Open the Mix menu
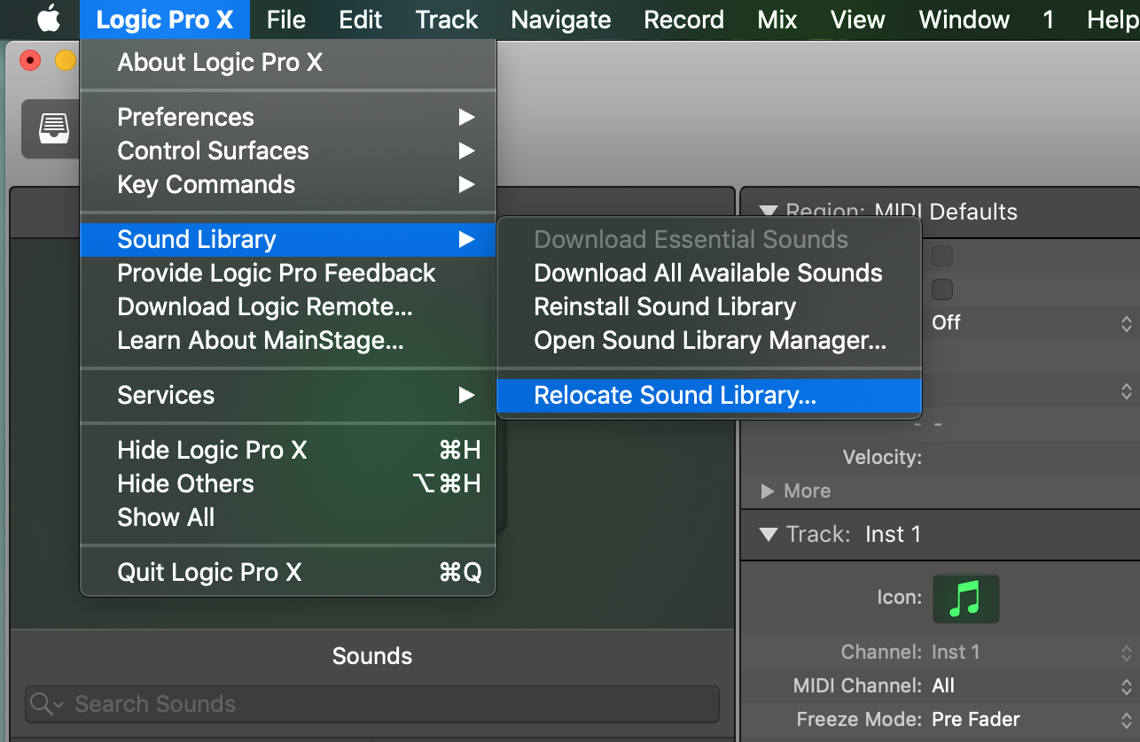This screenshot has height=742, width=1140. pos(777,19)
